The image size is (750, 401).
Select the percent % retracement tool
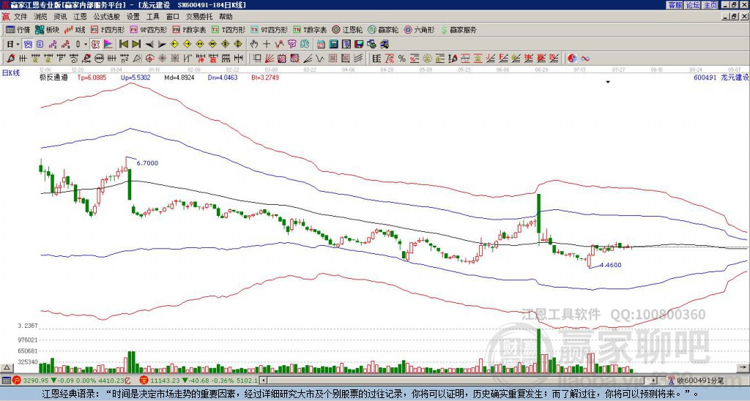tap(402, 59)
